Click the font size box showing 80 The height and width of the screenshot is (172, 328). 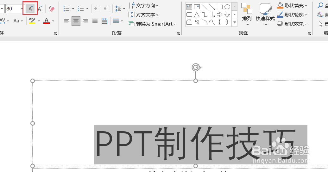pos(13,9)
